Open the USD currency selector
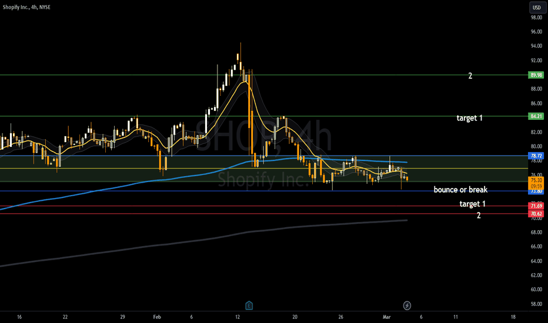Image resolution: width=548 pixels, height=323 pixels. coord(536,7)
